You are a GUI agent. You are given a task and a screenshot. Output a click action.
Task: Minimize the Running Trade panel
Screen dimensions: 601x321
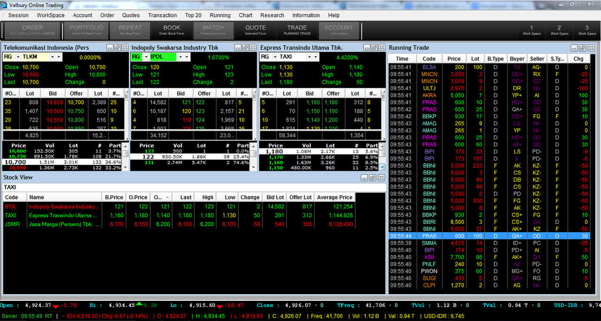coord(575,48)
